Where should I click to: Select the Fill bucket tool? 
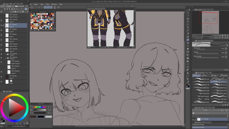(x=188, y=58)
